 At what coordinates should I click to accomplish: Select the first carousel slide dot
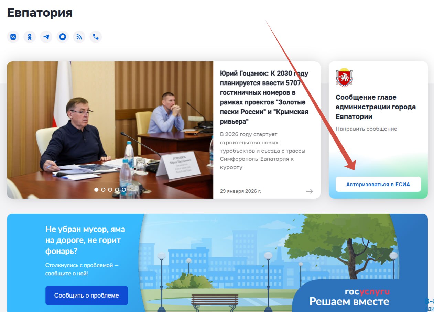point(96,189)
